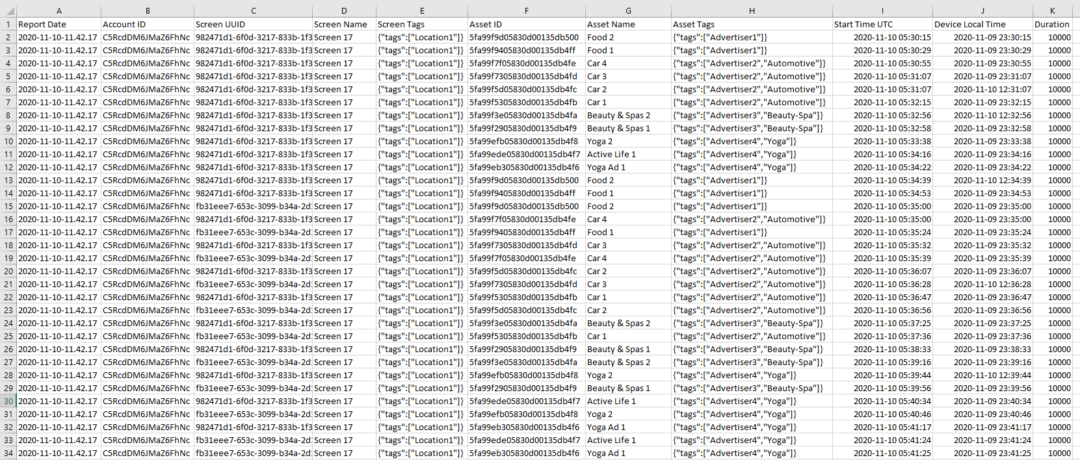Click the Report Date header cell
This screenshot has width=1080, height=460.
click(59, 24)
